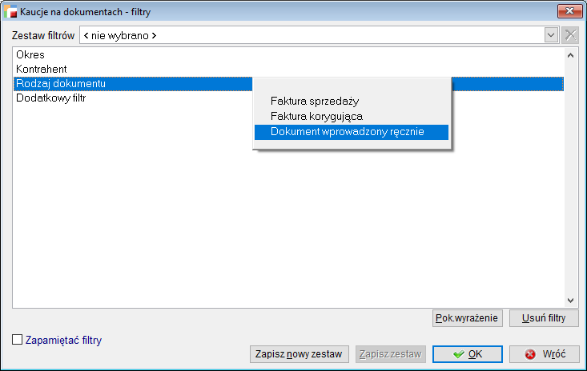Image resolution: width=587 pixels, height=371 pixels.
Task: Click the Kaucje na dokumentach title bar icon
Action: click(11, 12)
